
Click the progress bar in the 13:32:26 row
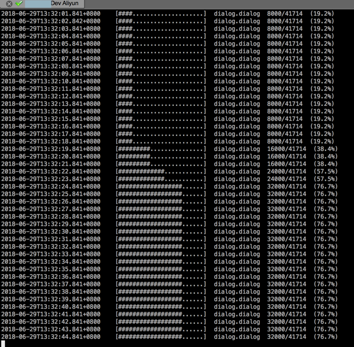[161, 201]
